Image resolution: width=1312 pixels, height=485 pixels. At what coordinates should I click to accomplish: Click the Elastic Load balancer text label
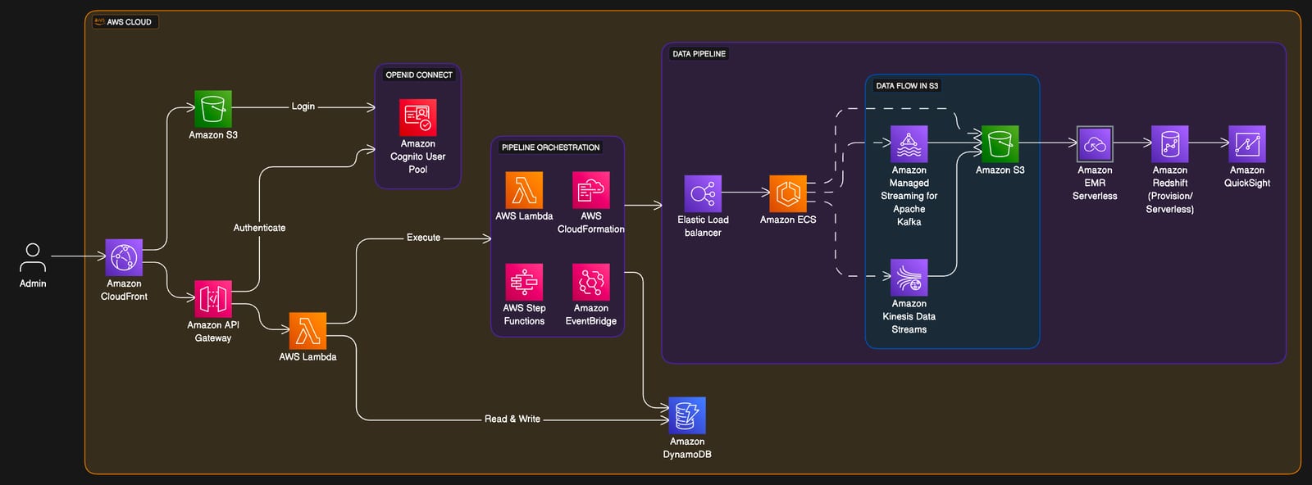click(703, 226)
